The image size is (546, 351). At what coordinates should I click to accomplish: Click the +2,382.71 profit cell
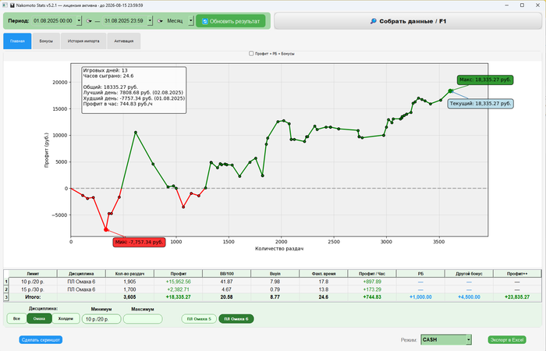point(179,289)
